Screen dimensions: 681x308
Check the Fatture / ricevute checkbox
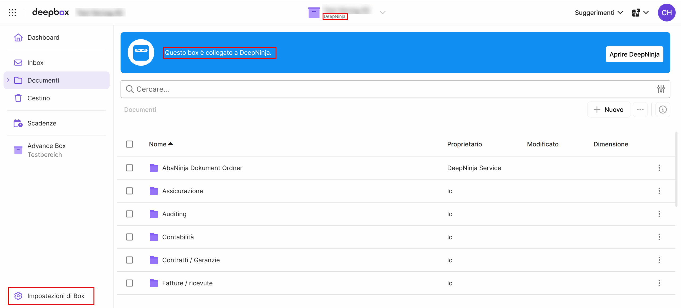[130, 283]
